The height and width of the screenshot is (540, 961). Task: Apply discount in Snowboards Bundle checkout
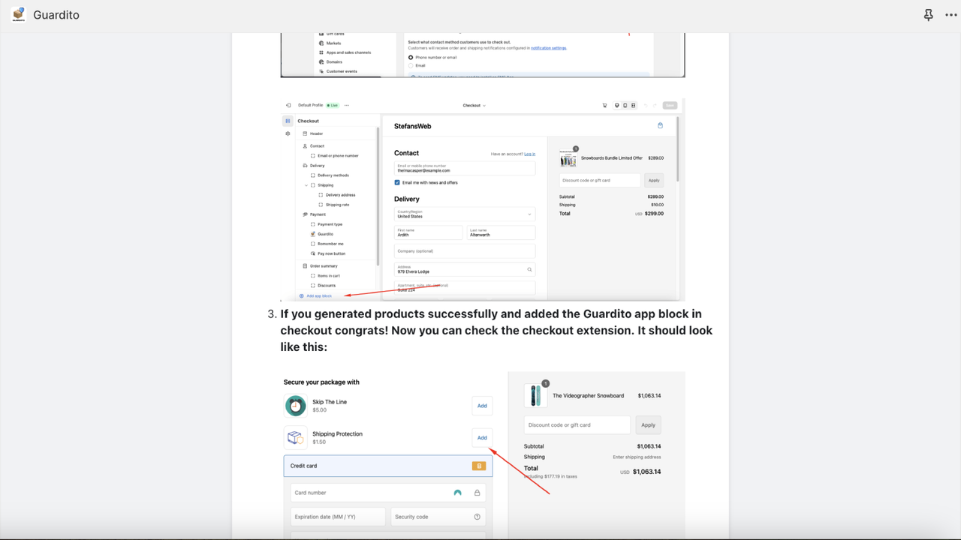pos(654,180)
